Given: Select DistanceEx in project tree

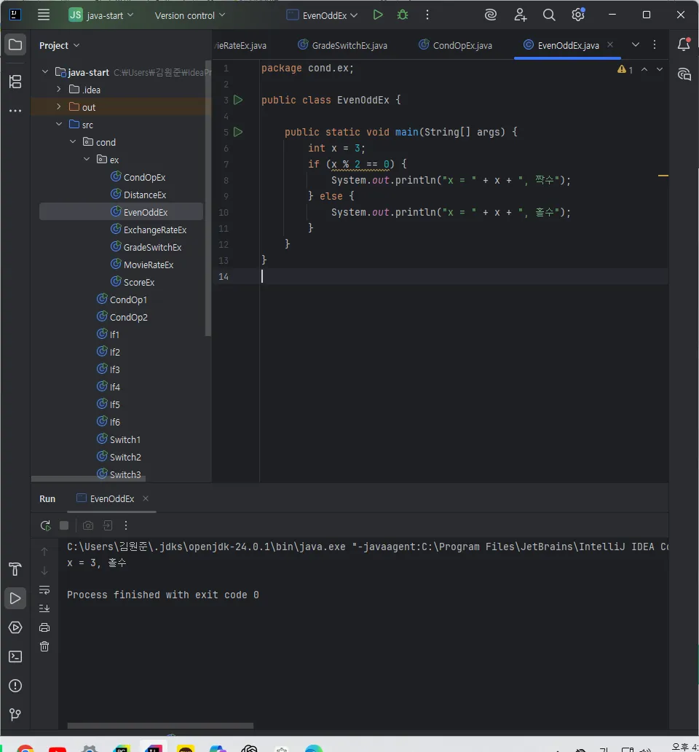Looking at the screenshot, I should click(x=138, y=195).
